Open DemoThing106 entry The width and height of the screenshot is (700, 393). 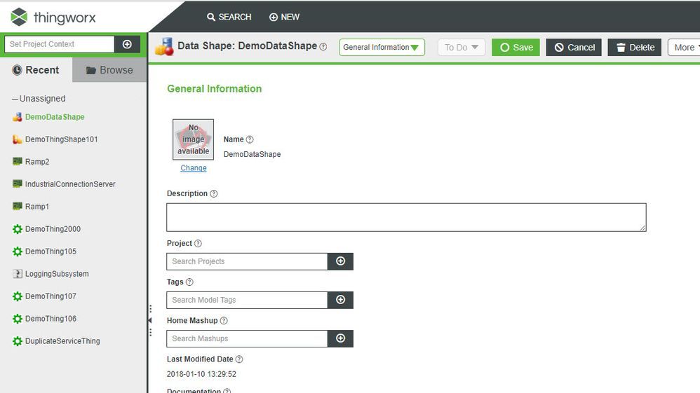tap(51, 319)
